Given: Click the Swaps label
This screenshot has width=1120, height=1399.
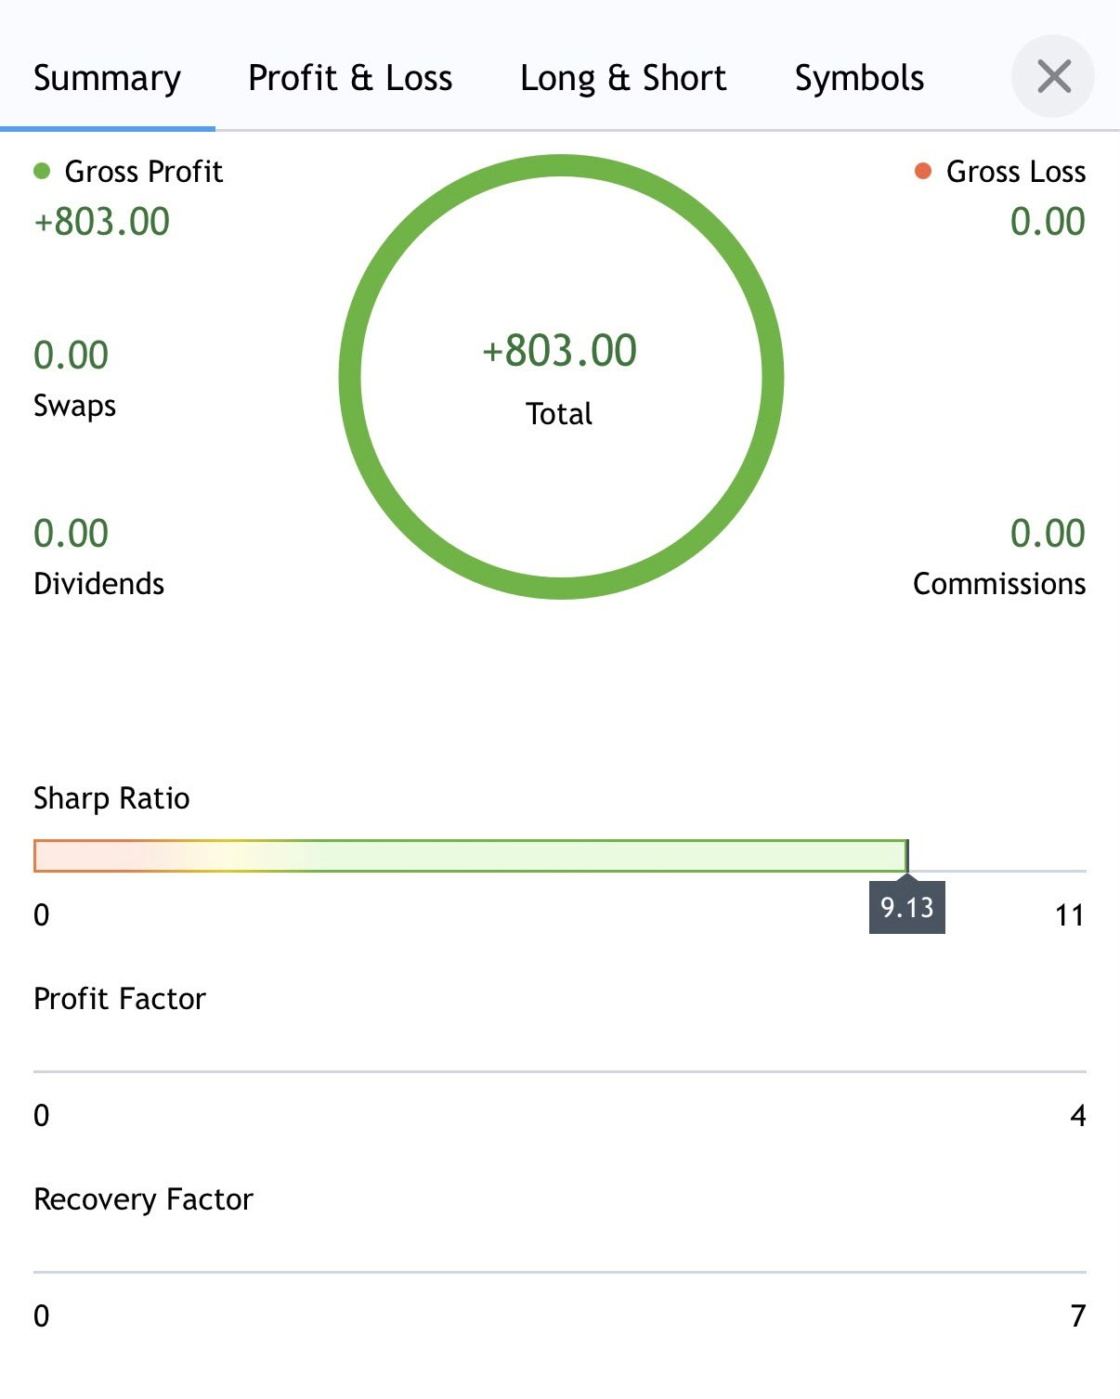Looking at the screenshot, I should pyautogui.click(x=75, y=406).
